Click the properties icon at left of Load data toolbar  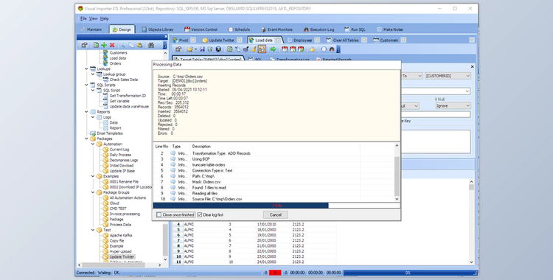point(178,49)
